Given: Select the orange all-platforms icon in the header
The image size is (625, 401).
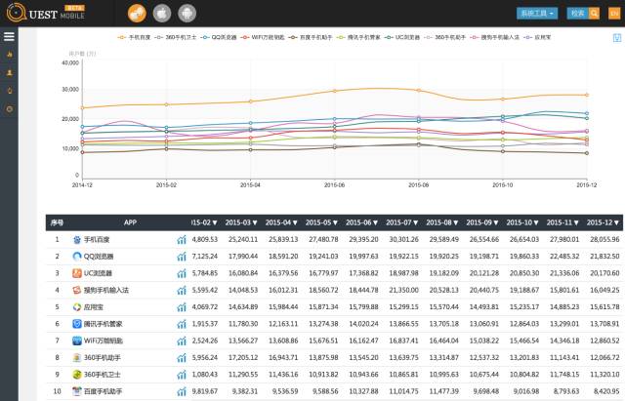Looking at the screenshot, I should pyautogui.click(x=137, y=14).
